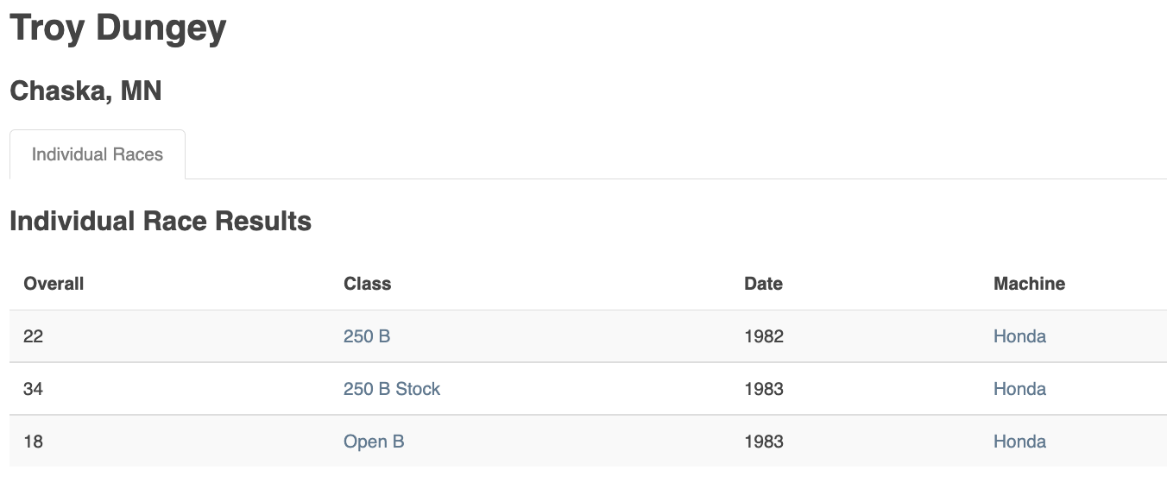The width and height of the screenshot is (1167, 495).
Task: Open the 250 B Stock class link
Action: 392,389
